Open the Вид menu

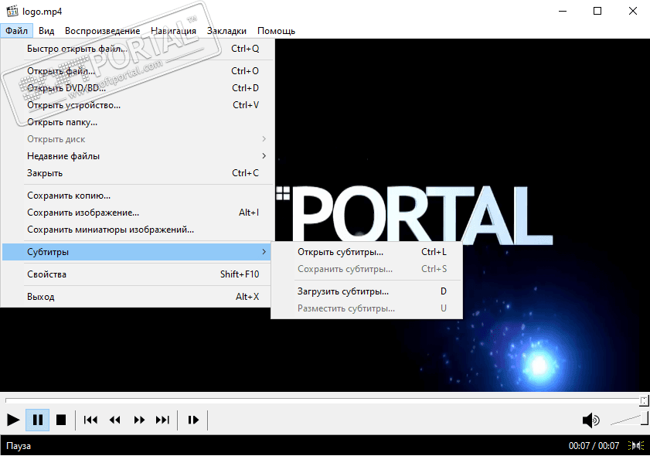(x=46, y=31)
